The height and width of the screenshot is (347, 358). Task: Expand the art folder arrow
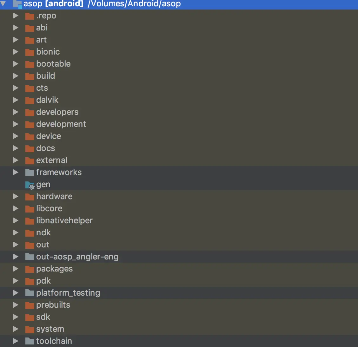[16, 40]
